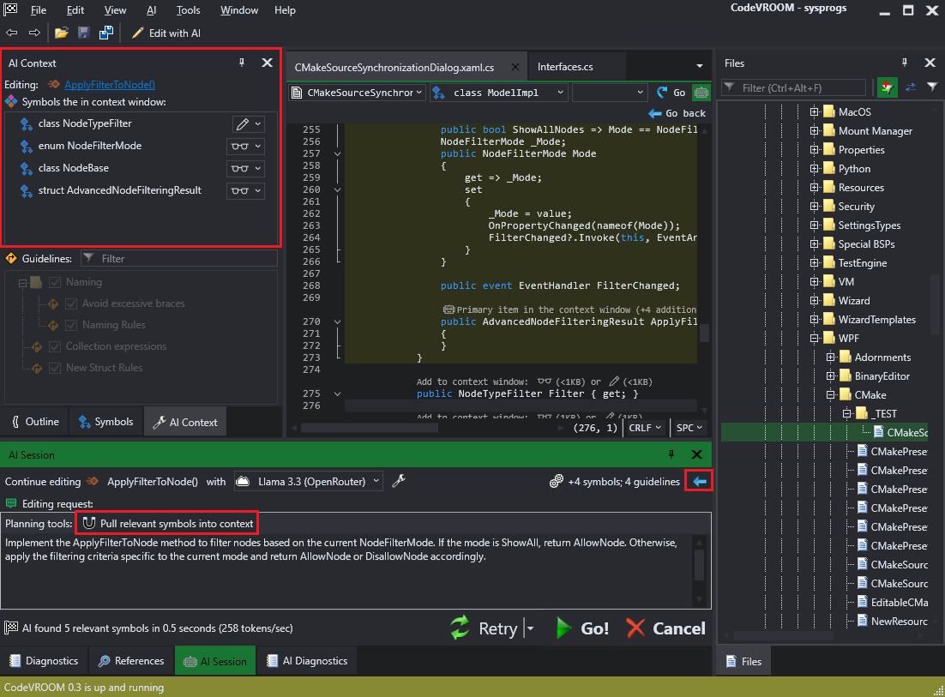Open the CRLF line ending dropdown
The width and height of the screenshot is (945, 697).
click(x=645, y=428)
